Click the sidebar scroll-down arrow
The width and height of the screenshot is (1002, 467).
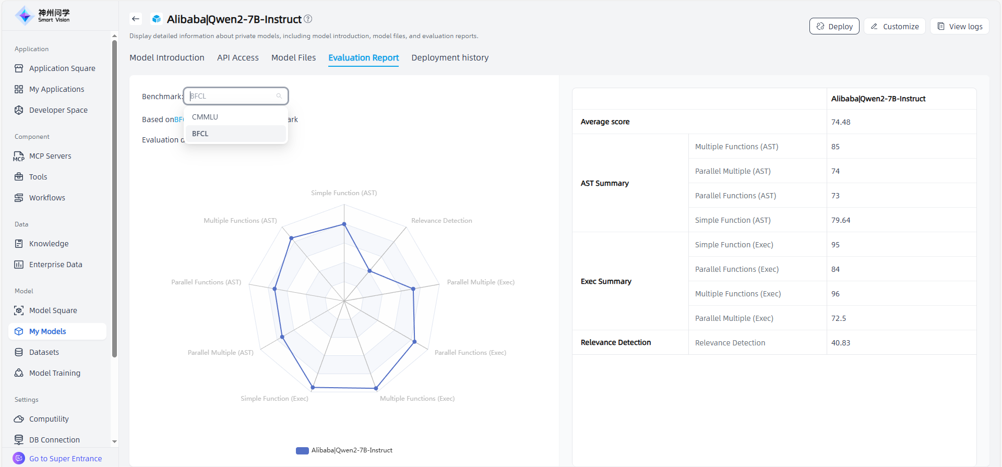pos(114,441)
